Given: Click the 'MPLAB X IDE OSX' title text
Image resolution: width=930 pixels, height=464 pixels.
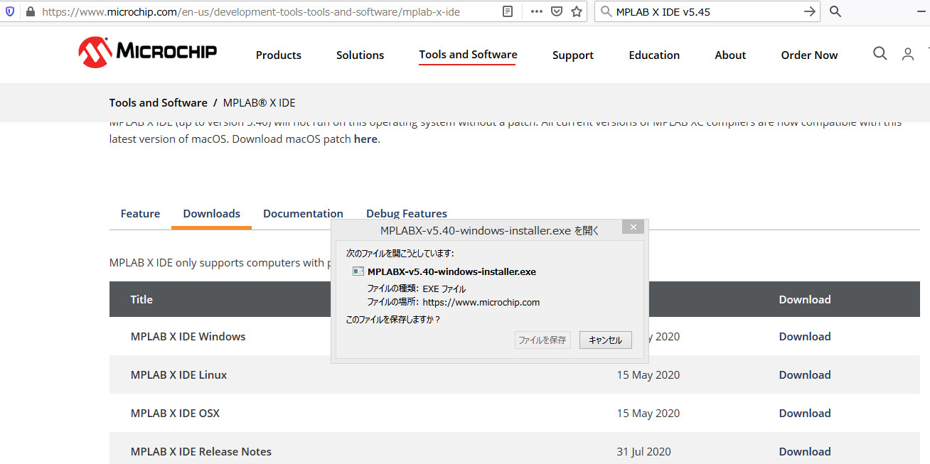Looking at the screenshot, I should pos(176,413).
